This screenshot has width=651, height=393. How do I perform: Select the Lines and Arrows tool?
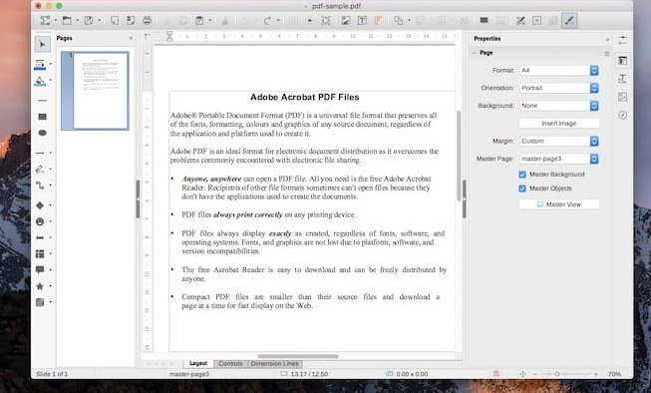pyautogui.click(x=40, y=153)
